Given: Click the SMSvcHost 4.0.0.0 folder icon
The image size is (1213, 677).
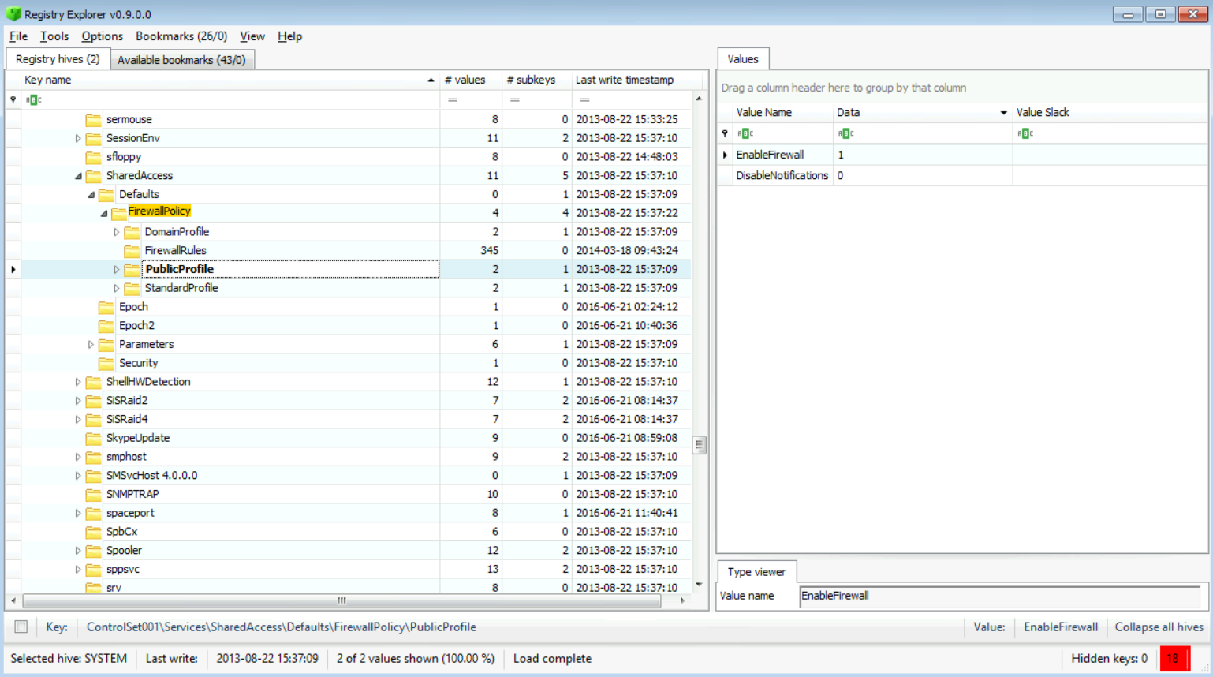Looking at the screenshot, I should (x=93, y=476).
